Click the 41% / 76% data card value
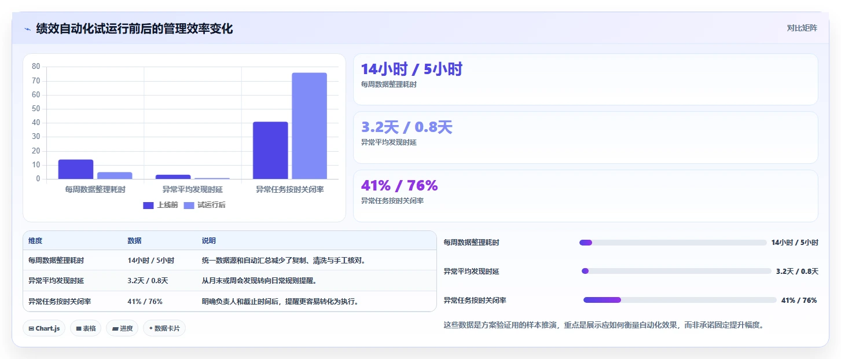This screenshot has height=359, width=841. 399,185
